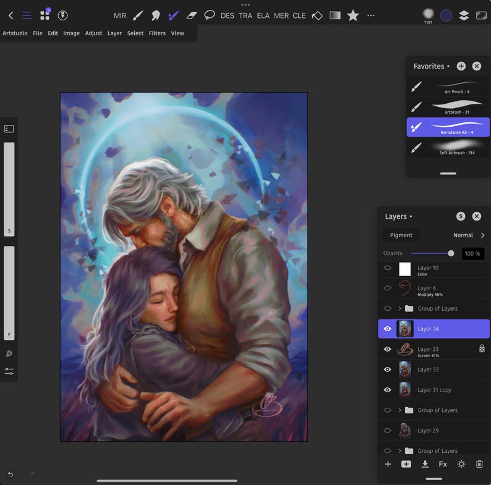
Task: Add a new layer with plus icon
Action: pos(388,464)
